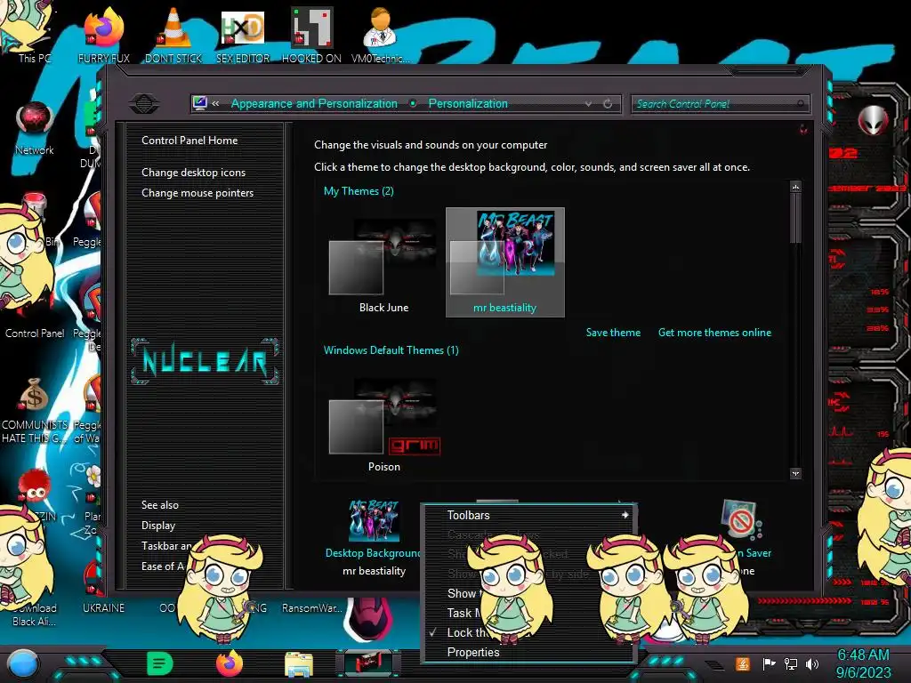This screenshot has width=911, height=683.
Task: Open the COMMUNISTS HATE THIS money bag icon
Action: click(35, 410)
